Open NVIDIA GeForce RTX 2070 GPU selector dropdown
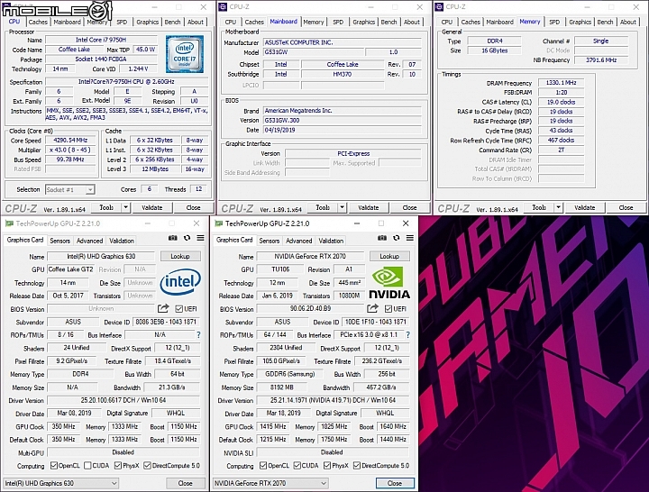The width and height of the screenshot is (649, 492). 270,483
